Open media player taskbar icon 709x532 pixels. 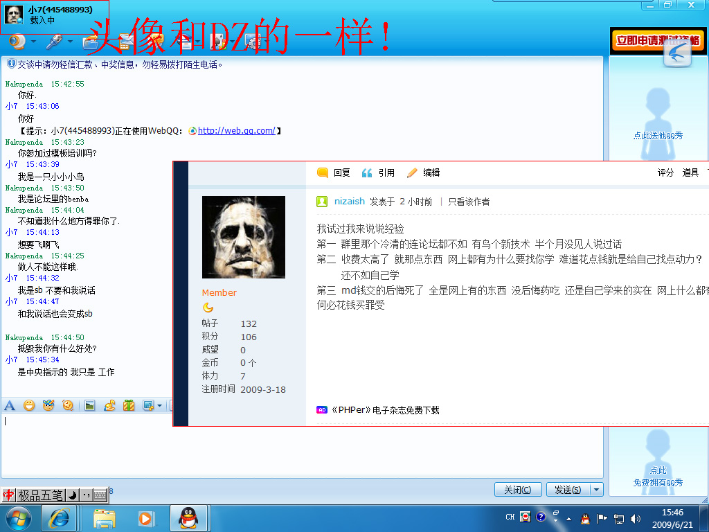click(x=145, y=519)
